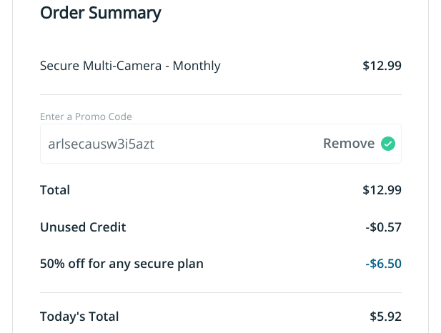
Task: Click the blue -$6.50 discount amount
Action: [x=383, y=264]
